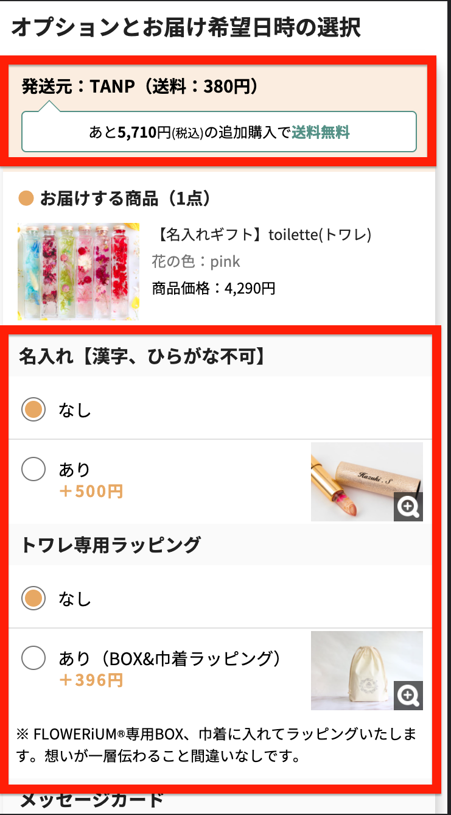Click the product name 【名入れギフト】toilette(トワレ)
Screen dimensions: 451x815
[x=264, y=235]
